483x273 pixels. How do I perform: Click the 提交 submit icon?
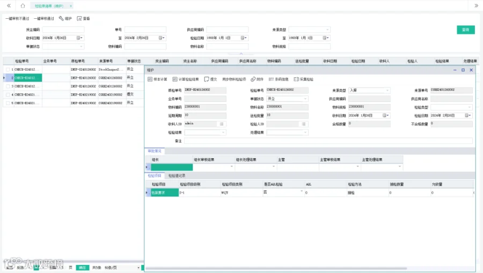[207, 79]
